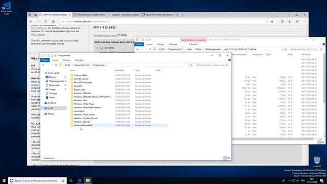327x184 pixels.
Task: Select the Puppet Labs folder
Action: pyautogui.click(x=79, y=89)
